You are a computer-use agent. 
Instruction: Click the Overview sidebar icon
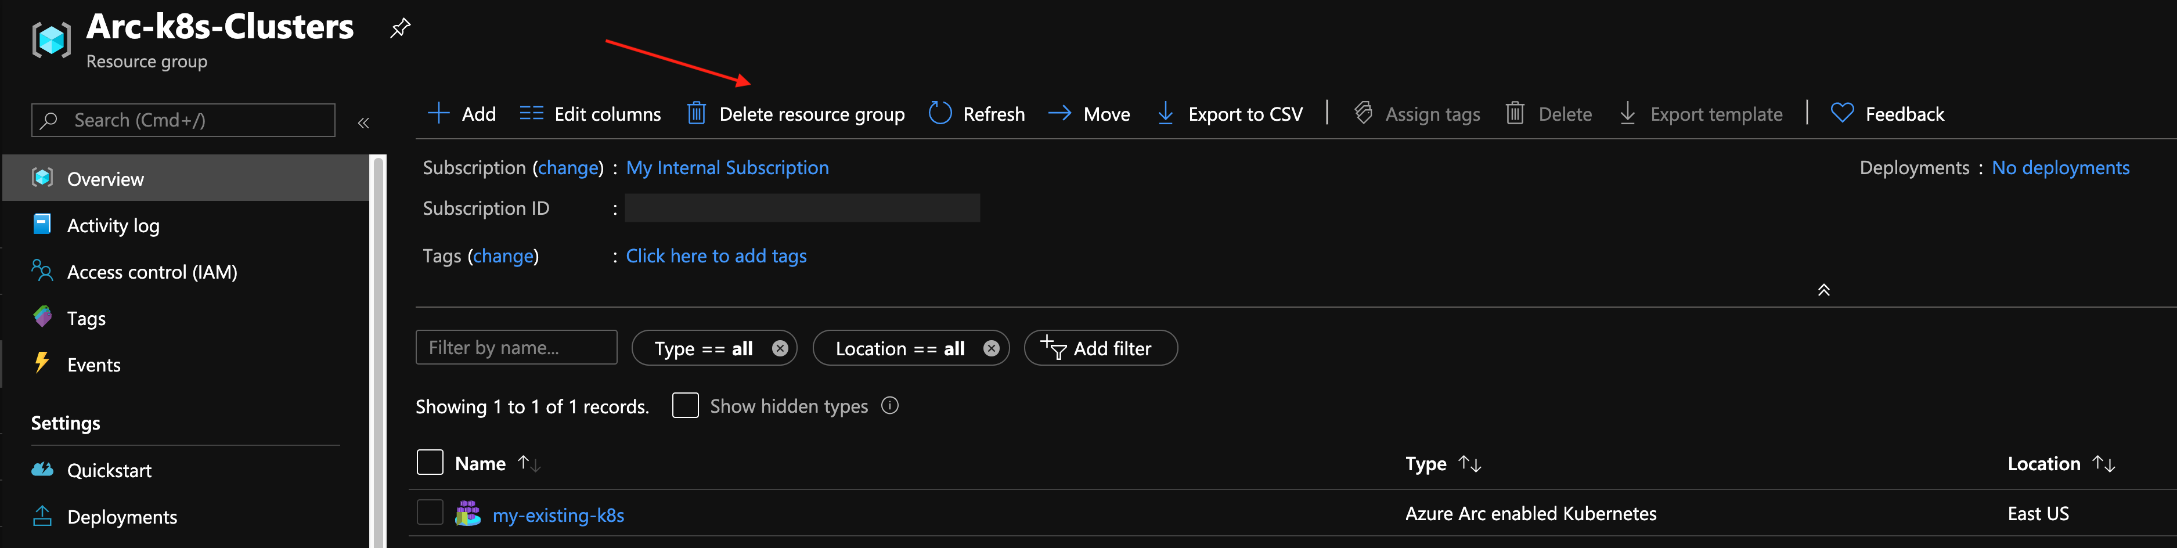(x=42, y=178)
